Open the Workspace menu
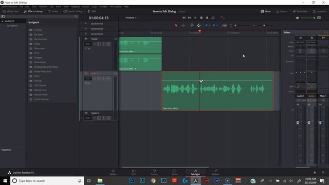Image resolution: width=329 pixels, height=185 pixels. point(116,7)
